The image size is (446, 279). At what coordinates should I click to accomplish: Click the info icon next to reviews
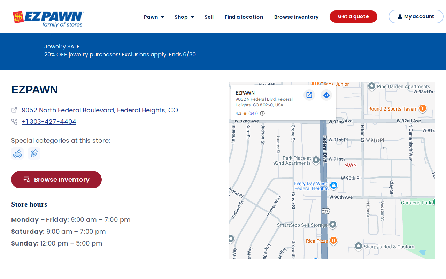[262, 113]
